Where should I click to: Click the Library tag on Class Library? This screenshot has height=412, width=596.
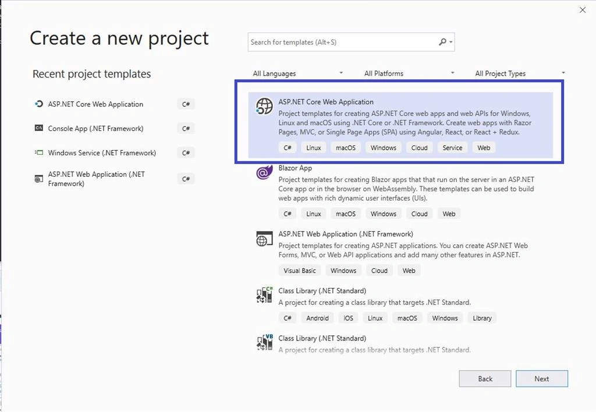(482, 318)
